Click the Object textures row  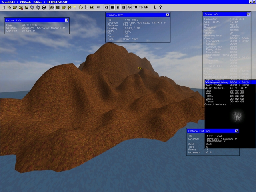click(226, 88)
